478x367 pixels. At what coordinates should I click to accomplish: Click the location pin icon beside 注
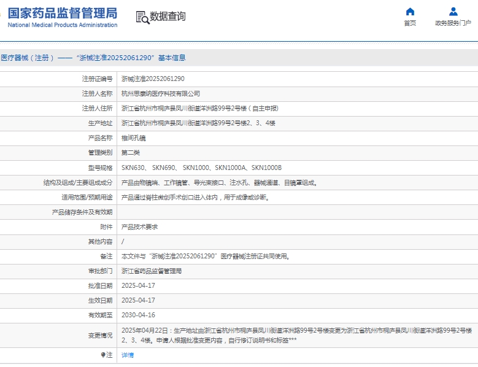tap(103, 355)
